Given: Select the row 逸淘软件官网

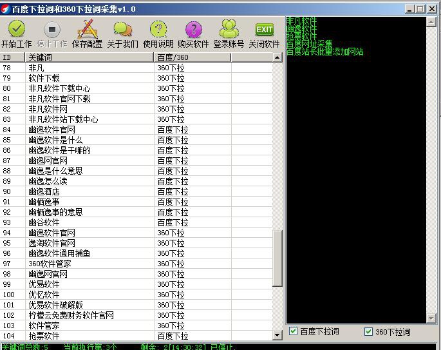Looking at the screenshot, I should coord(136,243).
